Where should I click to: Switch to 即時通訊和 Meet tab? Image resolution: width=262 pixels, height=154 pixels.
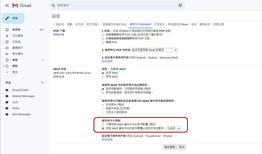coord(178,24)
